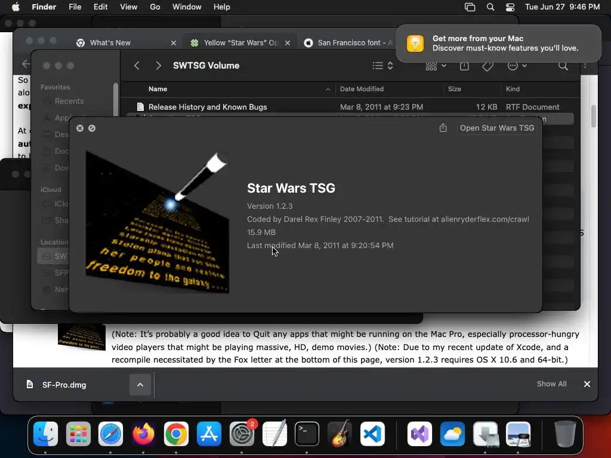Open Star Wars TSG from Quick Look
This screenshot has width=611, height=458.
[x=497, y=128]
